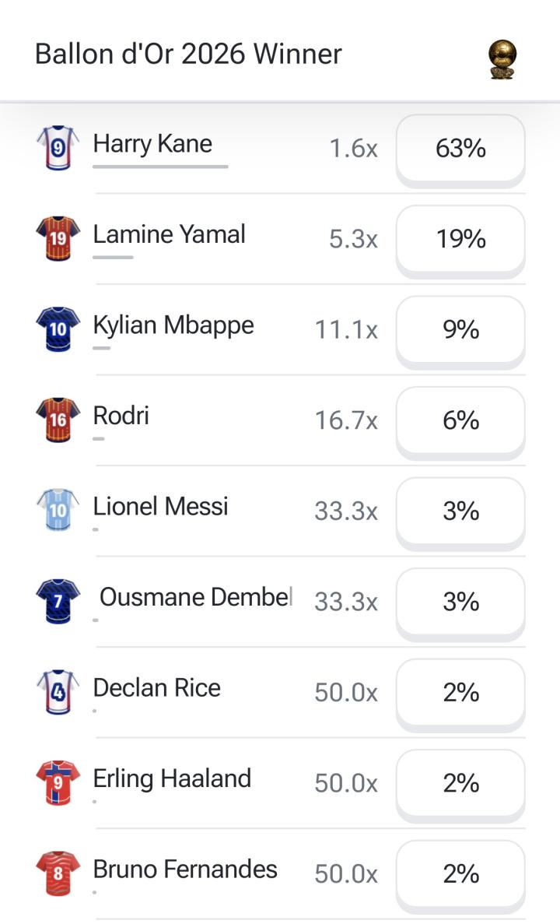This screenshot has height=924, width=560.
Task: Click Kylian Mbappe's number 10 jersey icon
Action: (x=58, y=328)
